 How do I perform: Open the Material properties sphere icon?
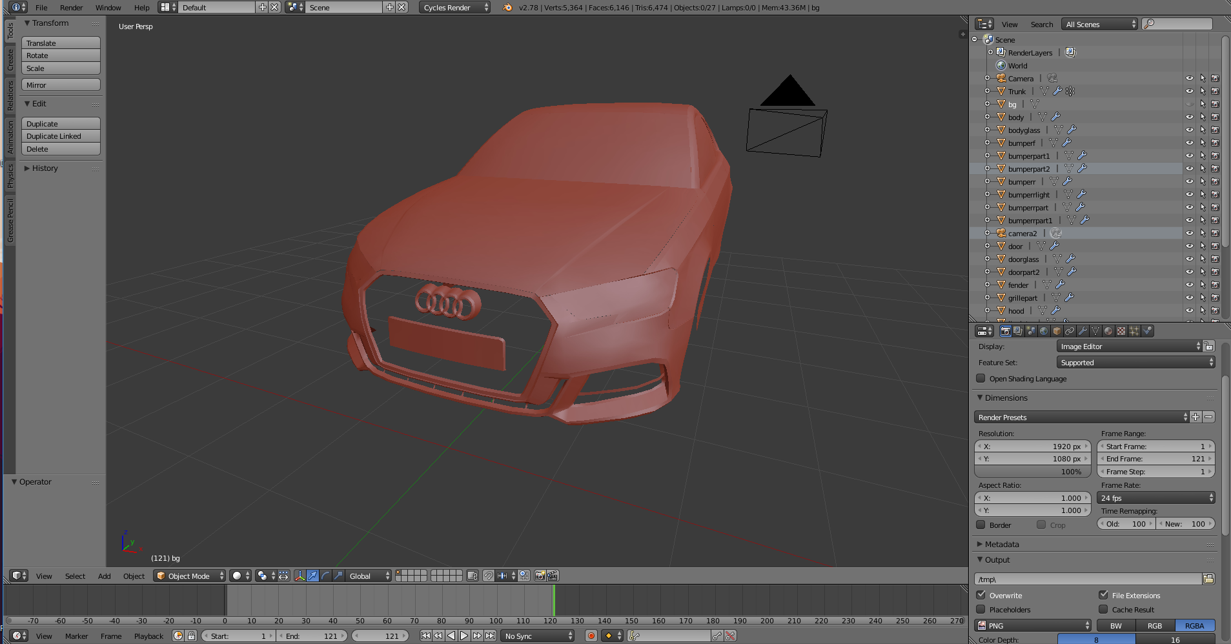click(x=1108, y=331)
